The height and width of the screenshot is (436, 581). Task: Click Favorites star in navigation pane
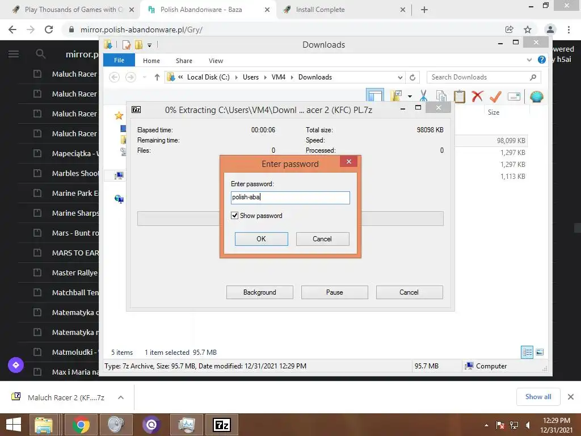click(x=119, y=116)
